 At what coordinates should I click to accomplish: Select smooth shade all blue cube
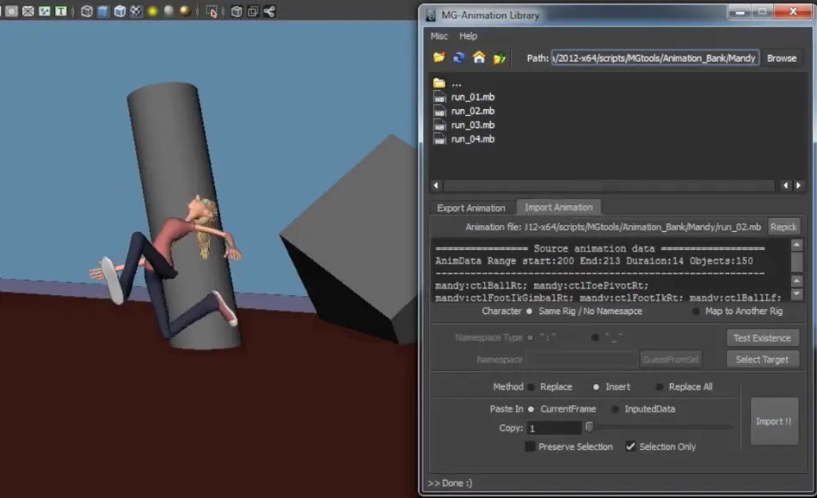103,11
